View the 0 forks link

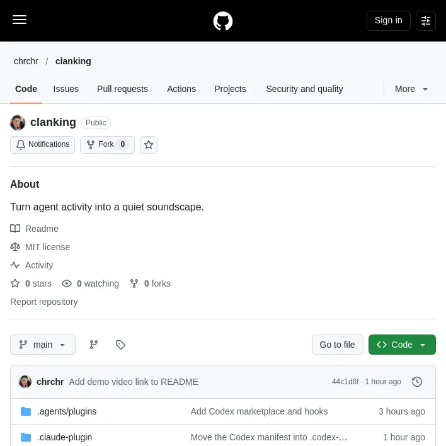coord(157,283)
